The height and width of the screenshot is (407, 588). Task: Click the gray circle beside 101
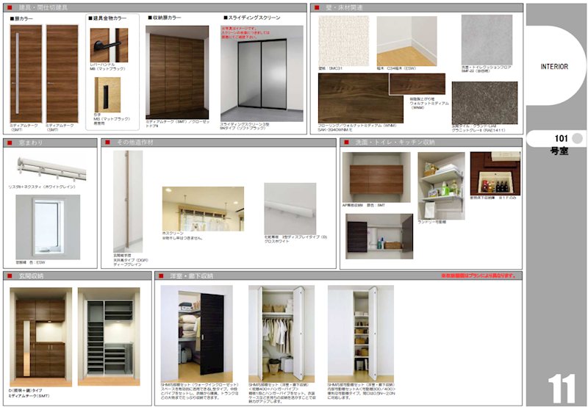click(x=577, y=138)
